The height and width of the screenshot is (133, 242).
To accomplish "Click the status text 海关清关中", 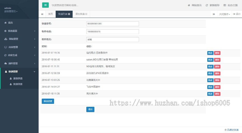I will click(92, 94).
